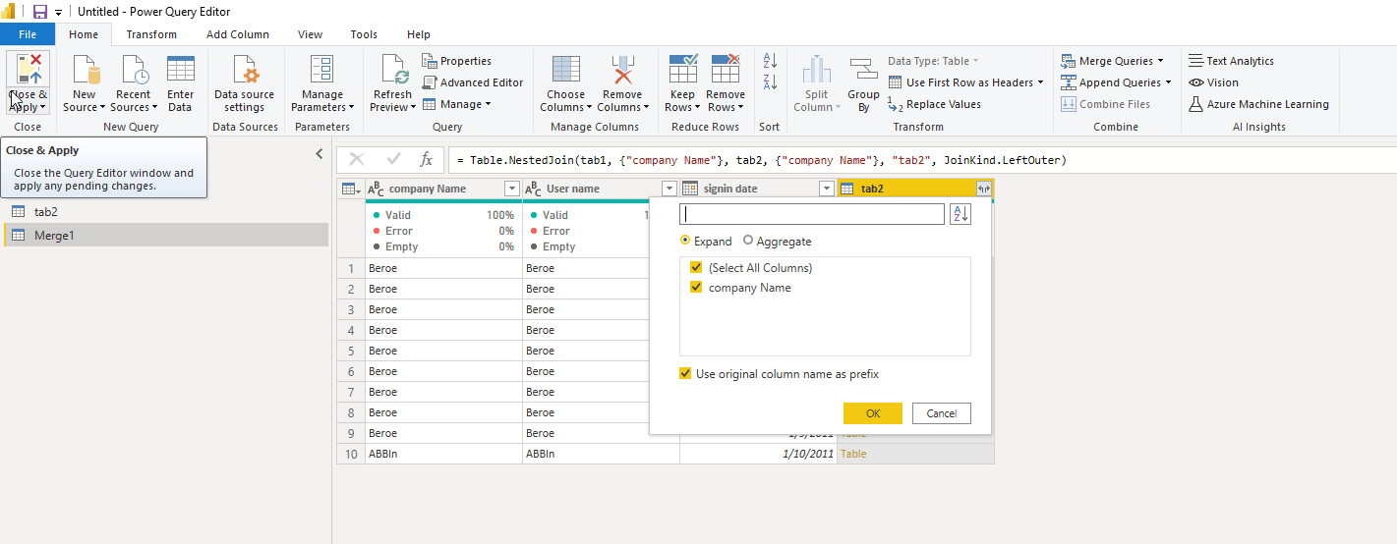Click the fx function icon
This screenshot has height=544, width=1397.
pyautogui.click(x=426, y=159)
